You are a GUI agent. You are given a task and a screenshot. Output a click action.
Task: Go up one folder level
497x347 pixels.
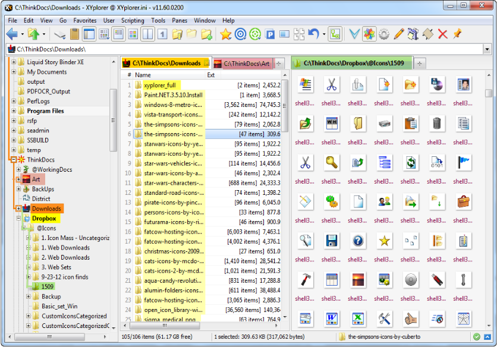pos(34,34)
